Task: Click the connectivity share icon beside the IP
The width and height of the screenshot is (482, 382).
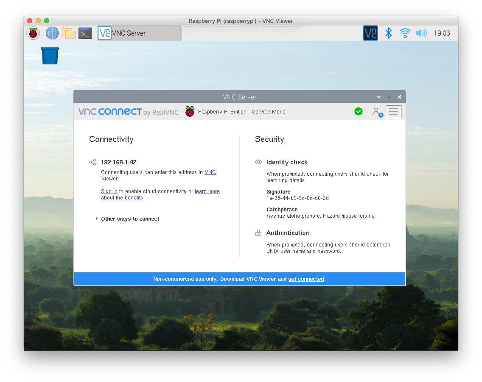Action: (92, 162)
